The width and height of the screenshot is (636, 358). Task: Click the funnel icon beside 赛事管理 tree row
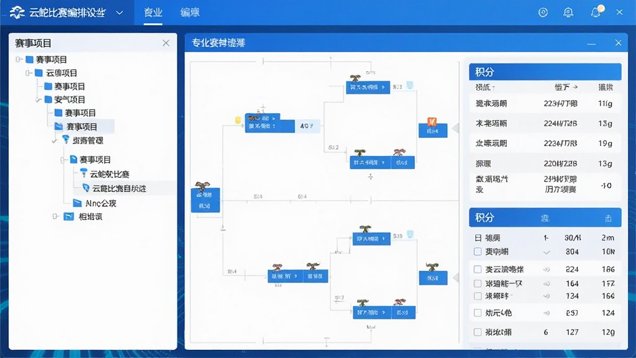[x=66, y=140]
